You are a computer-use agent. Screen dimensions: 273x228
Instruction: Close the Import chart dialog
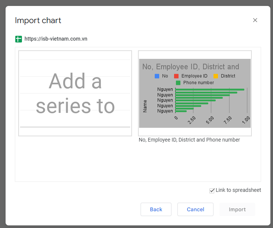(255, 20)
